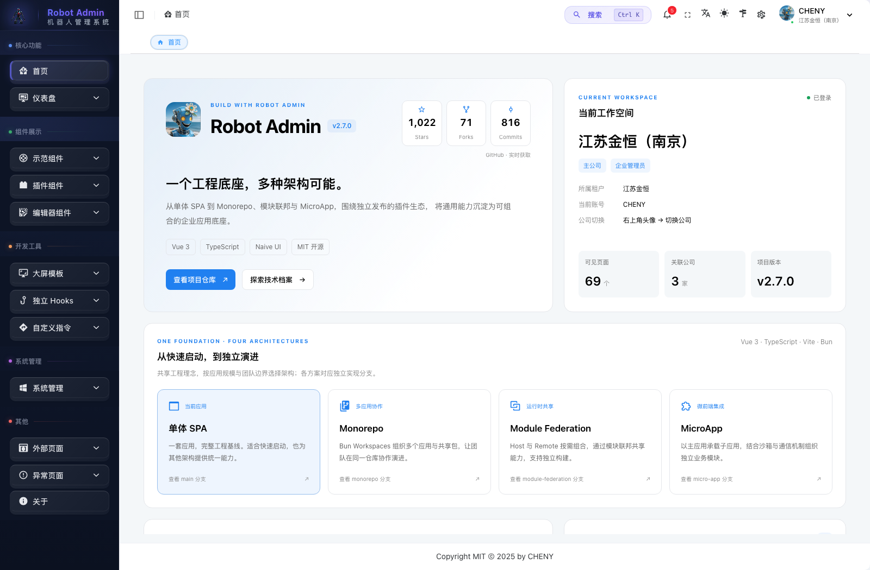Open the 关于 sidebar item

[59, 502]
